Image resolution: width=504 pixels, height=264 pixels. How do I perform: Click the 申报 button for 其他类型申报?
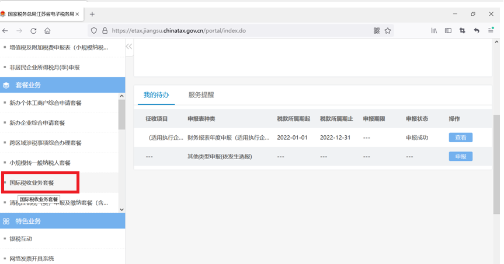(460, 156)
